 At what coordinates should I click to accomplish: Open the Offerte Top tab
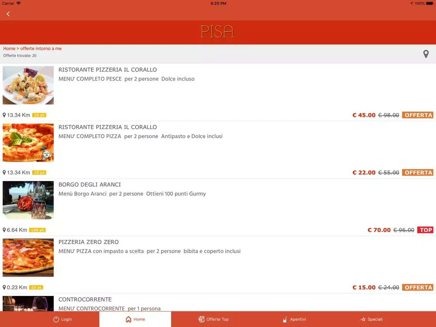point(213,319)
